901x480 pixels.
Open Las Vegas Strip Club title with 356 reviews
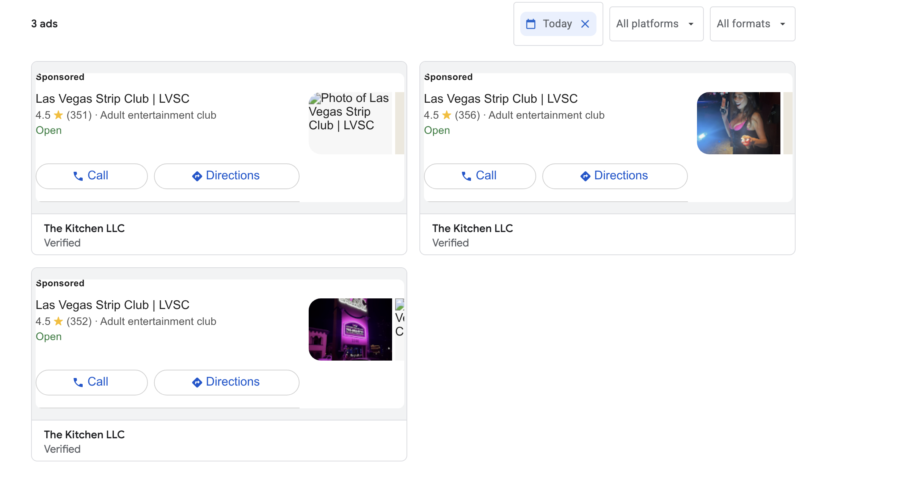pyautogui.click(x=501, y=99)
